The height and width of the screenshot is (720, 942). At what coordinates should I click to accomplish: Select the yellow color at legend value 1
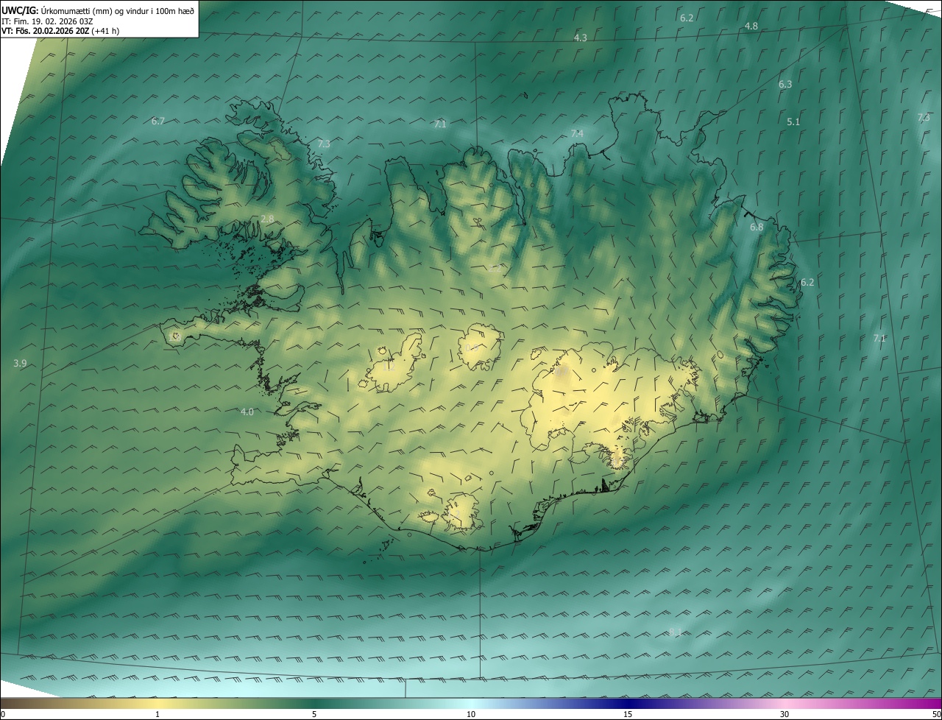coord(157,704)
